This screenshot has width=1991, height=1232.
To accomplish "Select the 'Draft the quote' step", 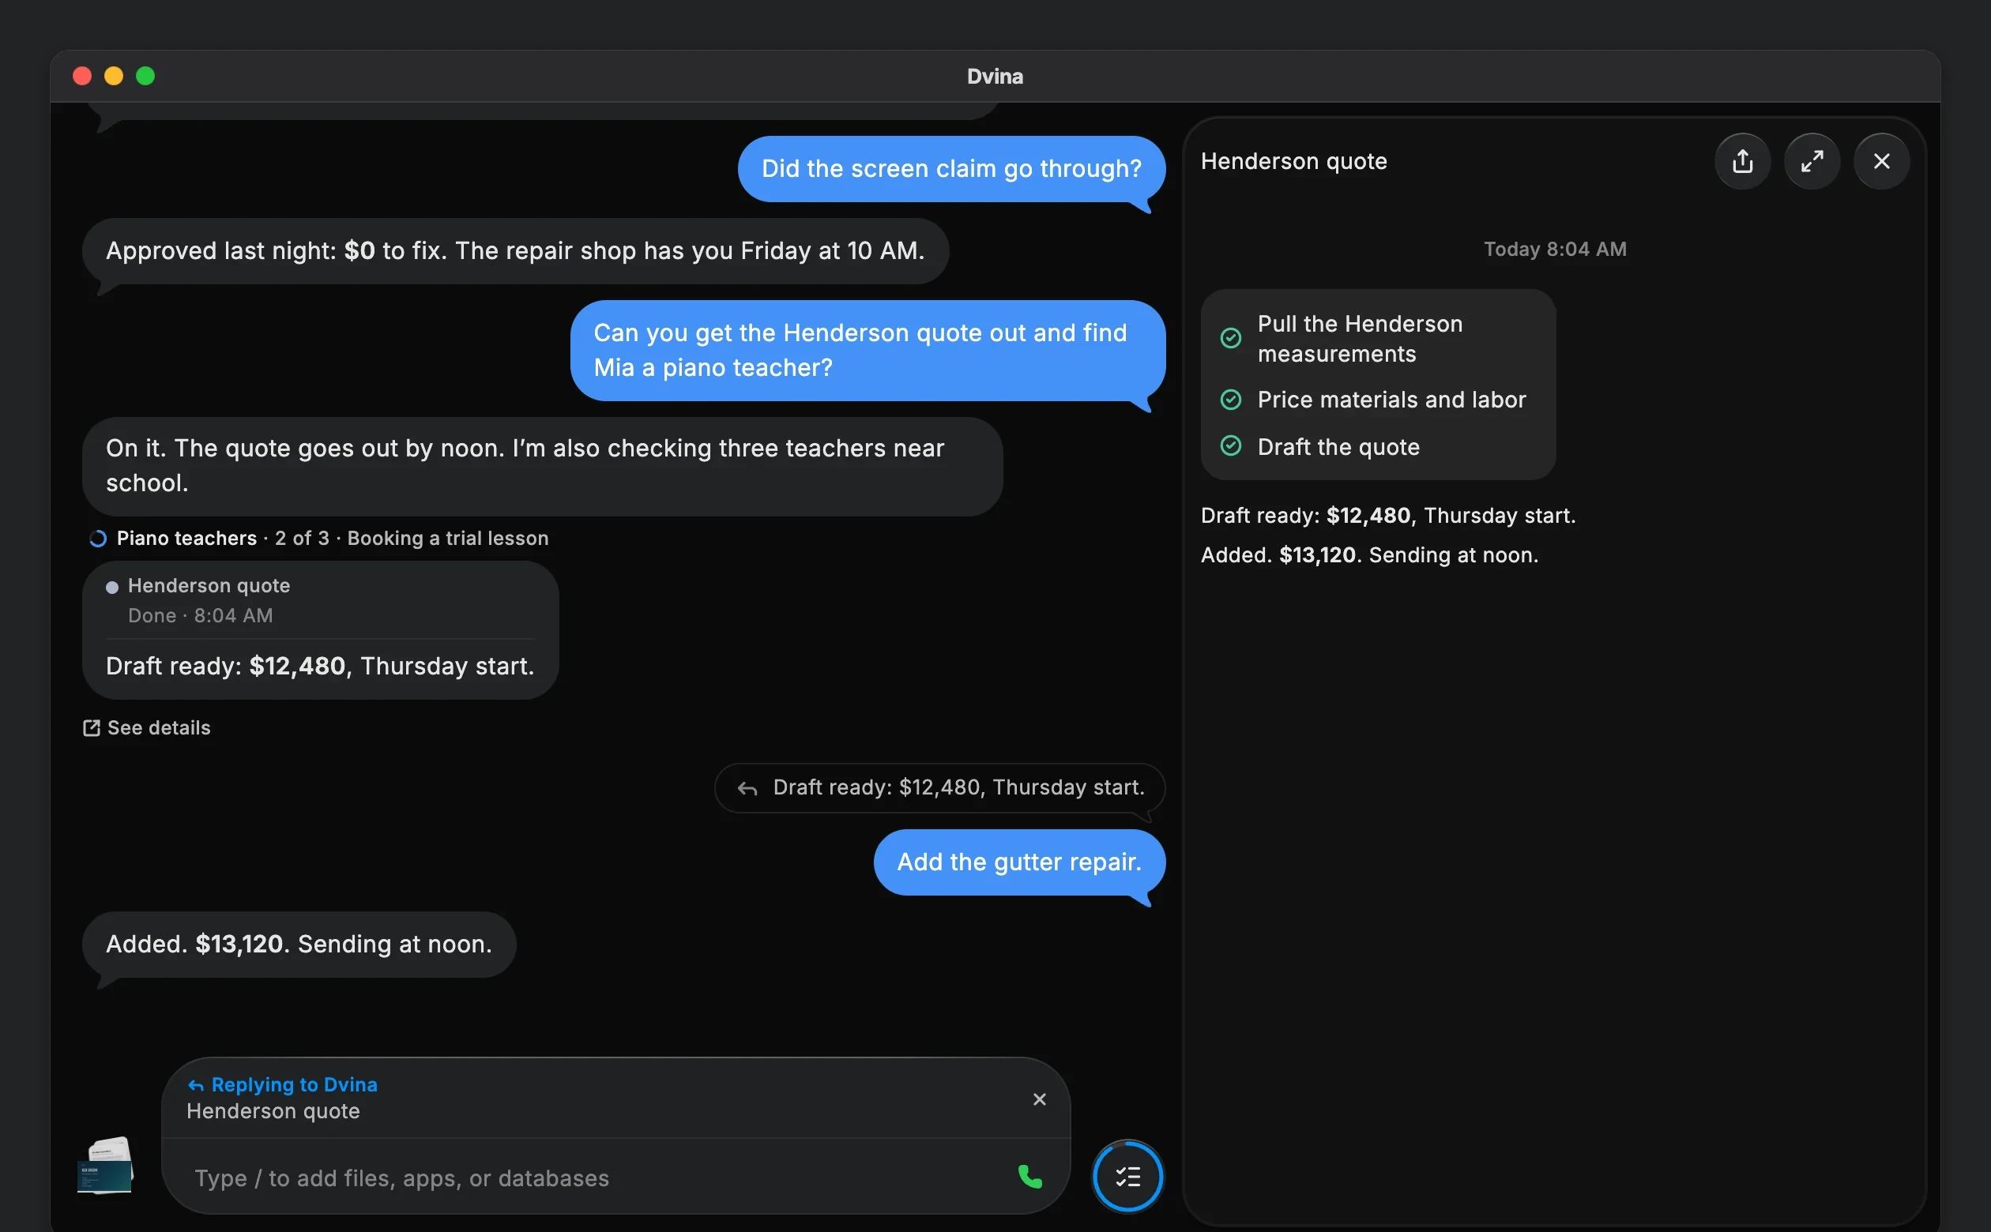I will [x=1319, y=446].
